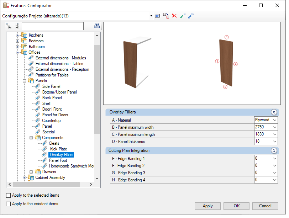Open the configuration name dropdown arrow
The height and width of the screenshot is (218, 289).
pyautogui.click(x=151, y=16)
